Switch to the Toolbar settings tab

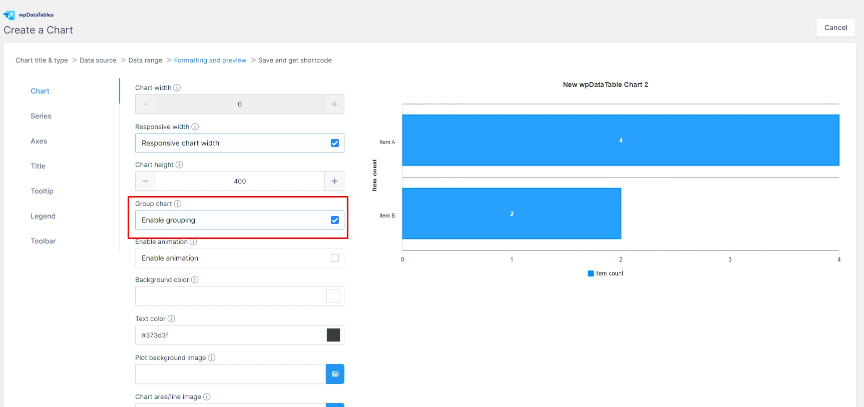[43, 241]
